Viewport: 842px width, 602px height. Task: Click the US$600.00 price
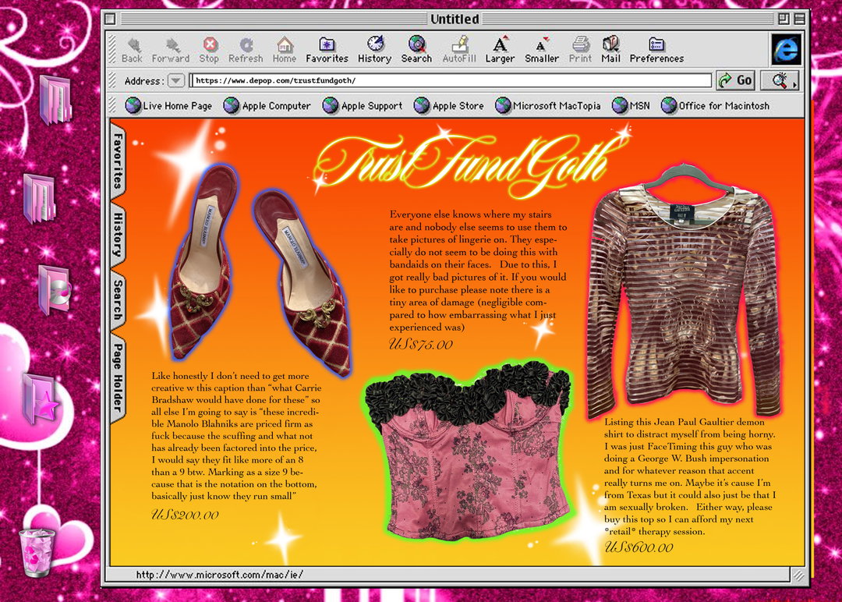[639, 547]
